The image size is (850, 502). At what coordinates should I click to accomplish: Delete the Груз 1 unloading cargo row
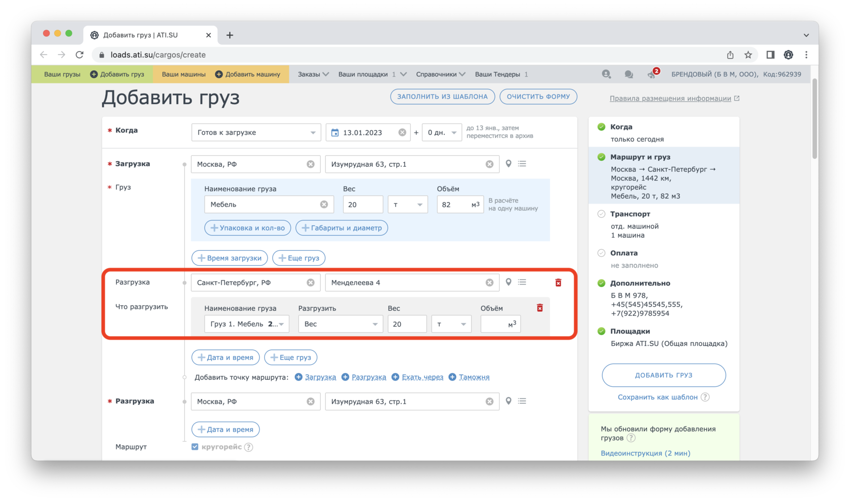pyautogui.click(x=540, y=308)
